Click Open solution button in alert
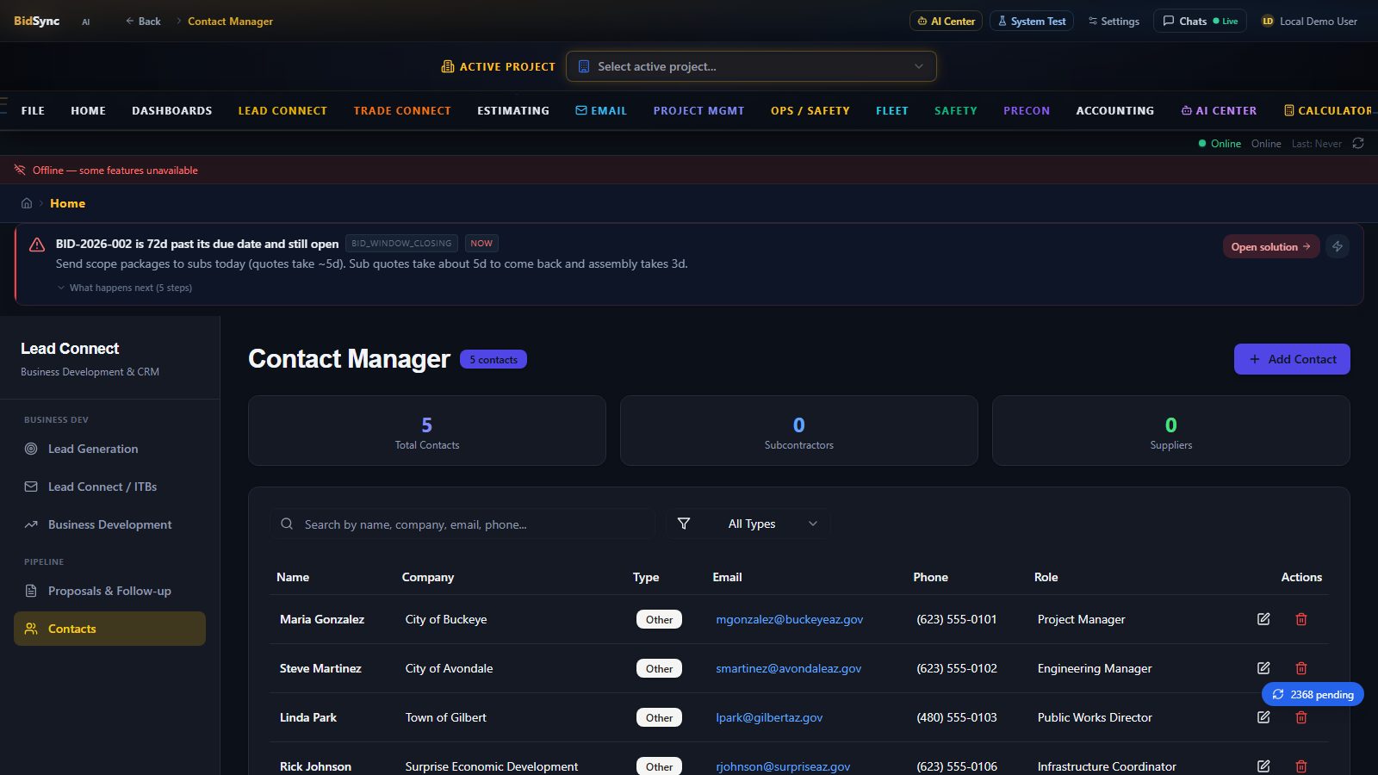This screenshot has width=1378, height=775. pos(1271,246)
